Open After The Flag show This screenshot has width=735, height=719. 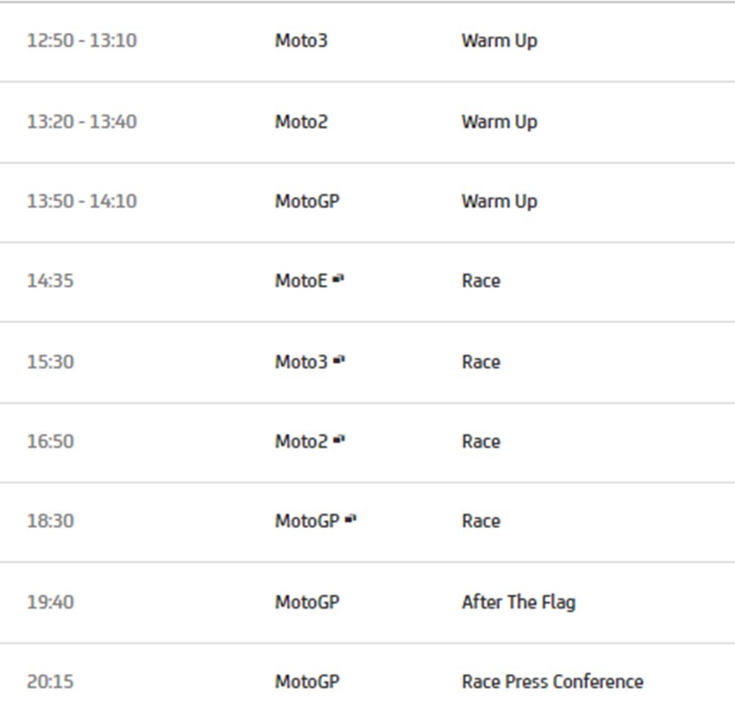(x=519, y=602)
